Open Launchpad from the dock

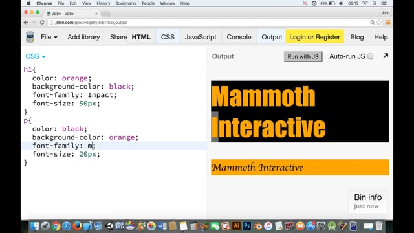tap(45, 226)
